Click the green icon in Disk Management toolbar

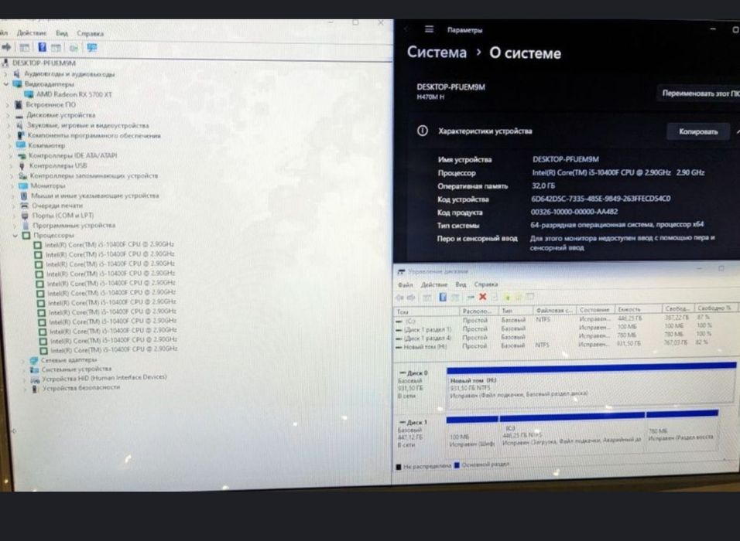coord(507,297)
